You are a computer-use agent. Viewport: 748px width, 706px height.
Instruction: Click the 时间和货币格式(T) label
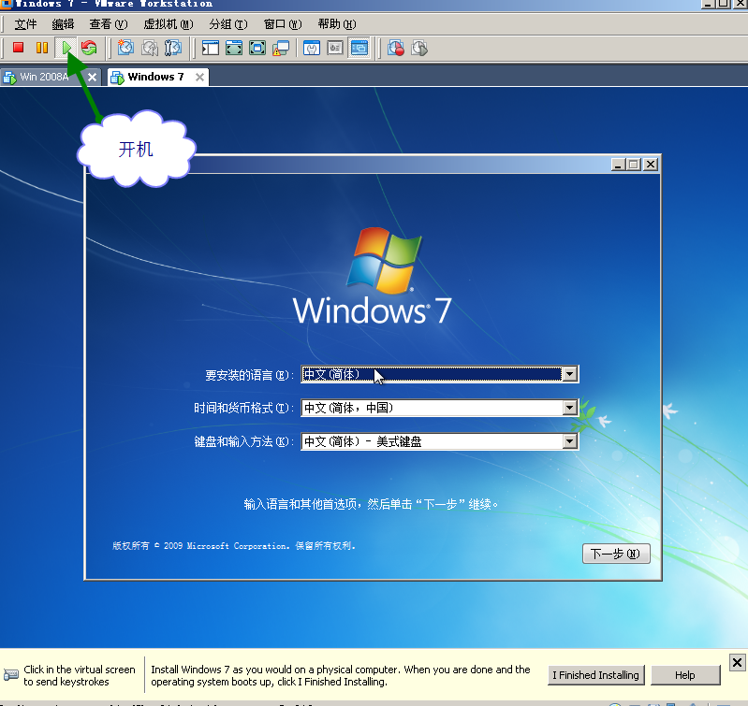pos(243,409)
